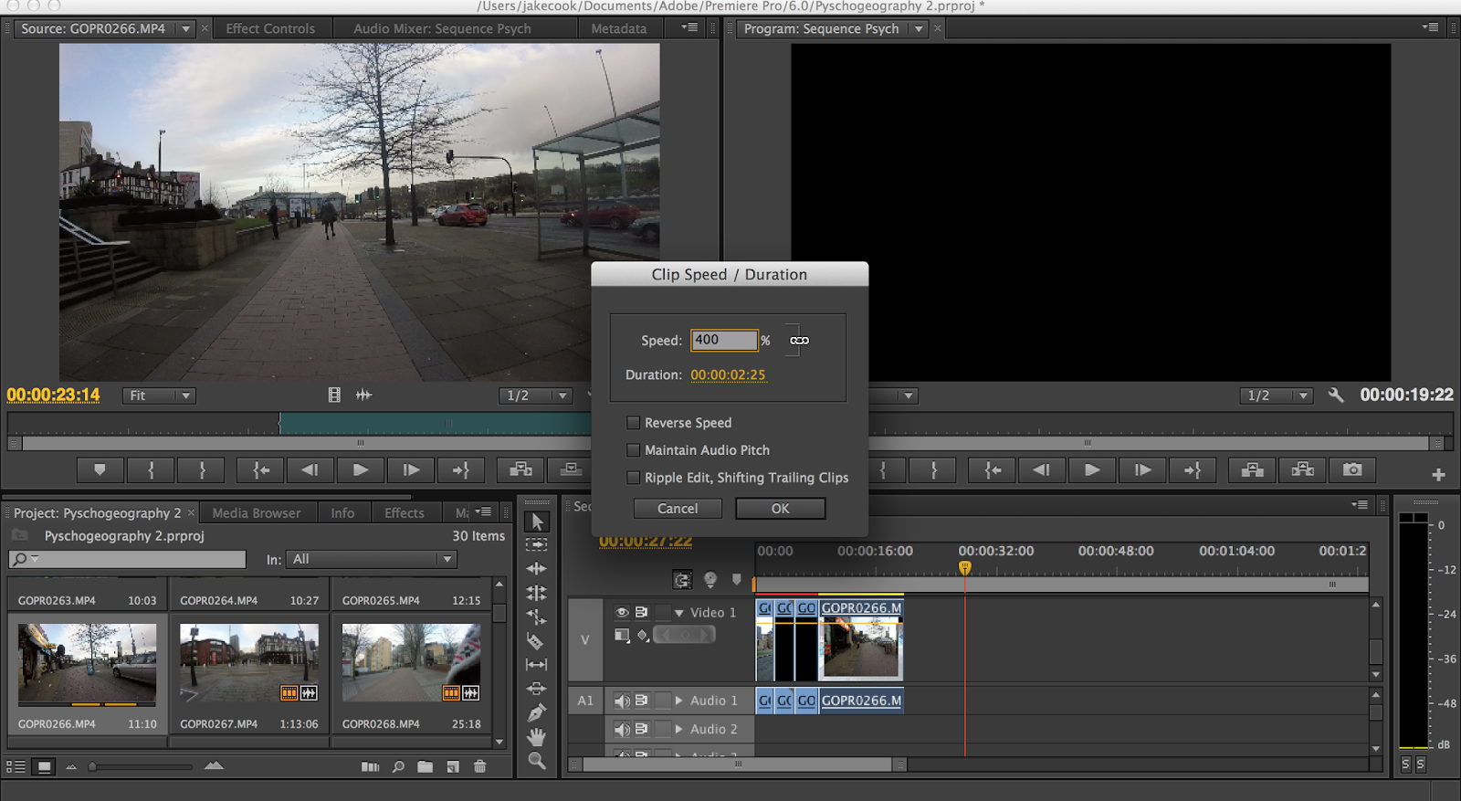
Task: Toggle track lock box for Audio 1
Action: point(663,701)
